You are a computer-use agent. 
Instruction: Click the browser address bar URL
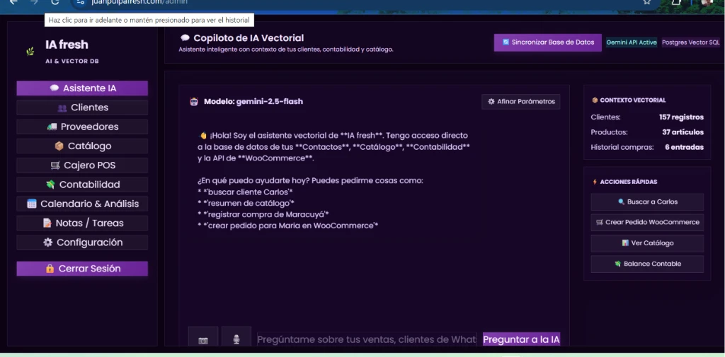click(139, 2)
